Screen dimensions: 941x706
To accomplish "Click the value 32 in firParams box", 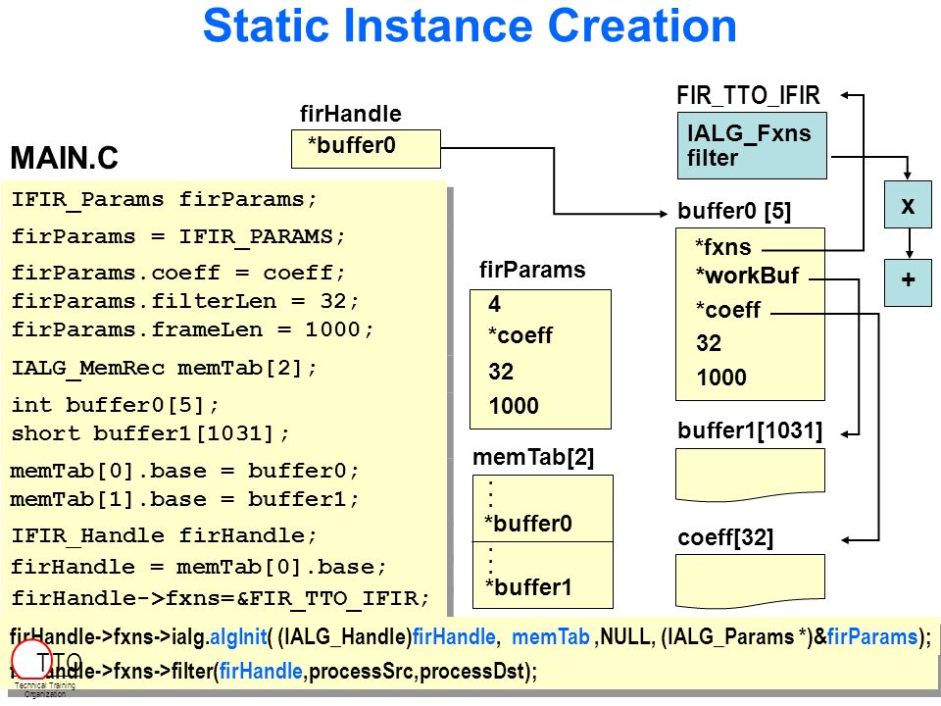I will 501,372.
